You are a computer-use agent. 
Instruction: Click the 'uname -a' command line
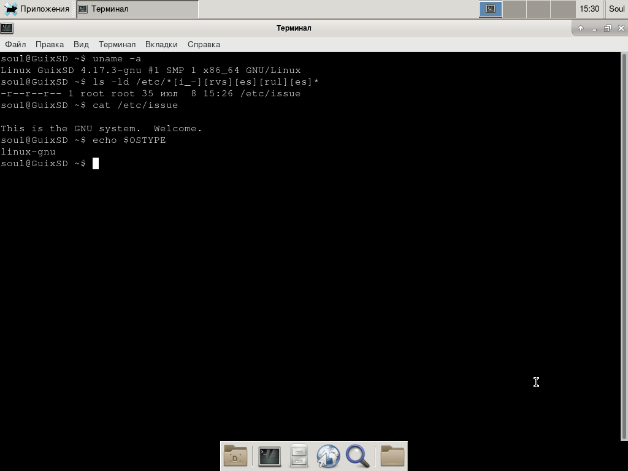click(x=71, y=58)
